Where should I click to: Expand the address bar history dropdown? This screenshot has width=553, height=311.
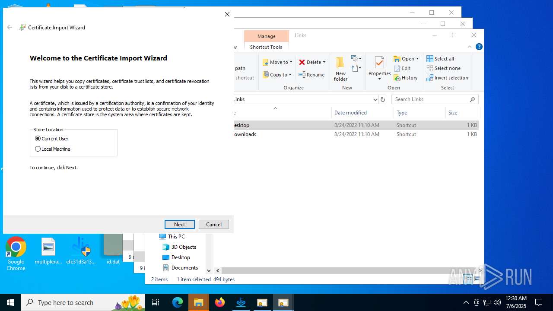[375, 99]
